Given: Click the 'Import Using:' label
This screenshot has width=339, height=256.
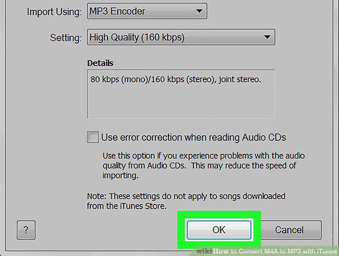Looking at the screenshot, I should (x=54, y=12).
